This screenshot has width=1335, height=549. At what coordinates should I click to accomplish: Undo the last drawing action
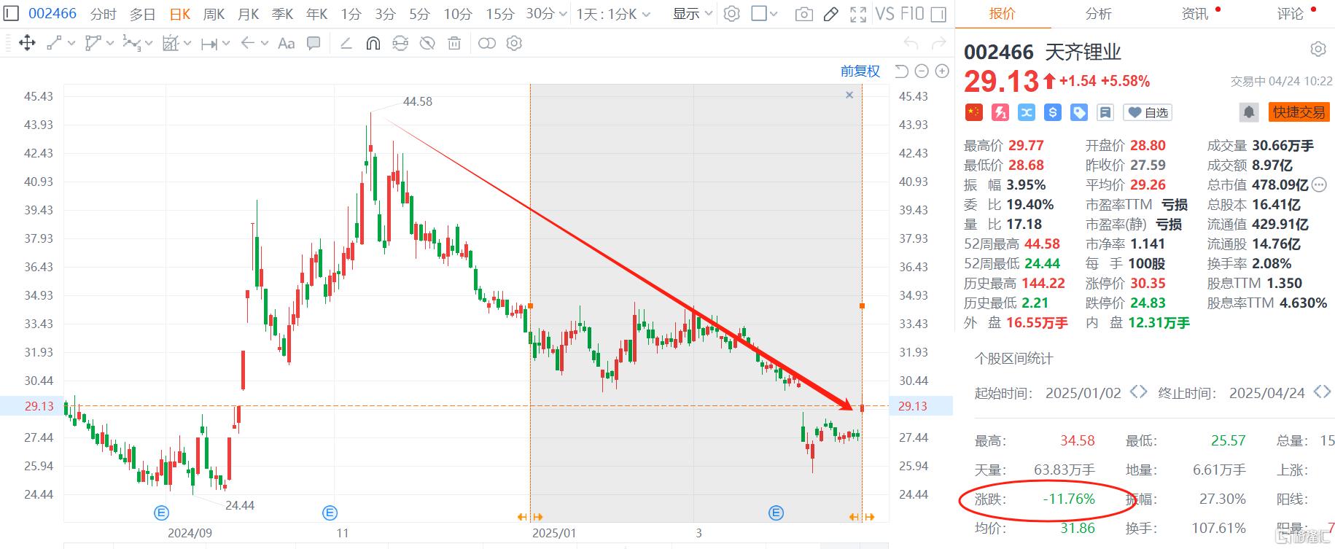point(911,44)
